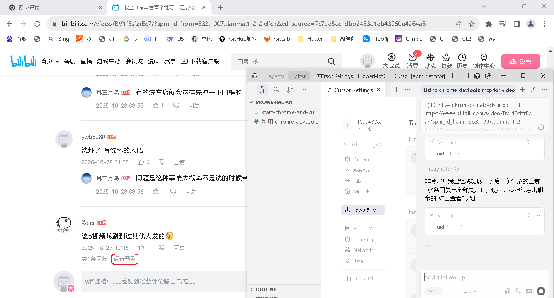Bookmark this page with star icon
Image resolution: width=554 pixels, height=298 pixels.
472,24
